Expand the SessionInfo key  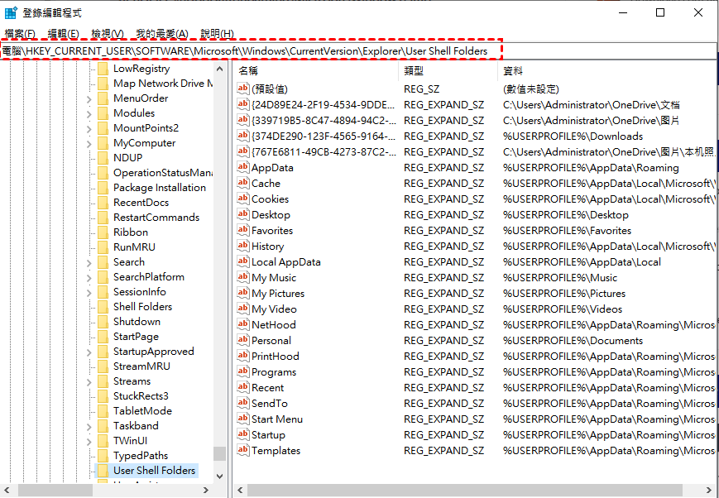tap(89, 293)
